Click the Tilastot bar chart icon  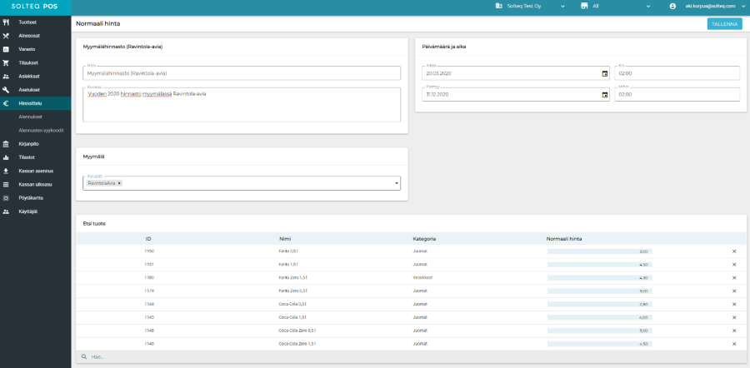click(x=6, y=157)
